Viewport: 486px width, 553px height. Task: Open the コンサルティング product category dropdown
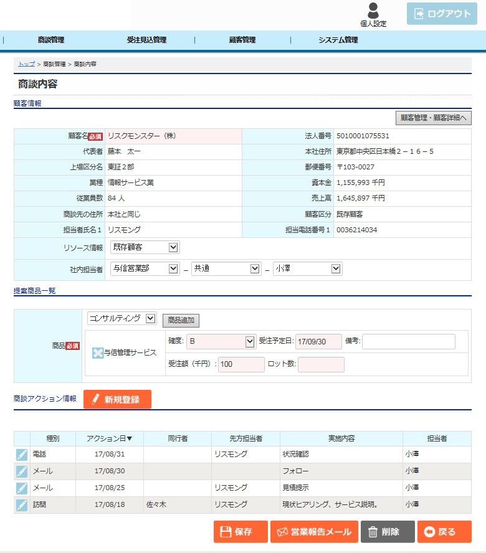(x=121, y=318)
